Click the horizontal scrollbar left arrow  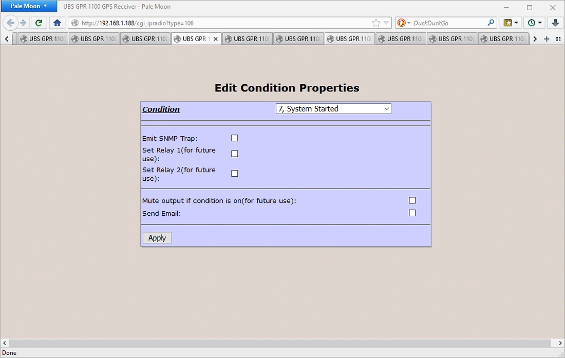pos(4,343)
